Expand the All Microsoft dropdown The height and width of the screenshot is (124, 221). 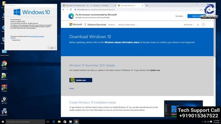point(189,25)
